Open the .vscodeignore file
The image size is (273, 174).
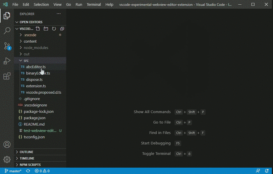(40, 105)
